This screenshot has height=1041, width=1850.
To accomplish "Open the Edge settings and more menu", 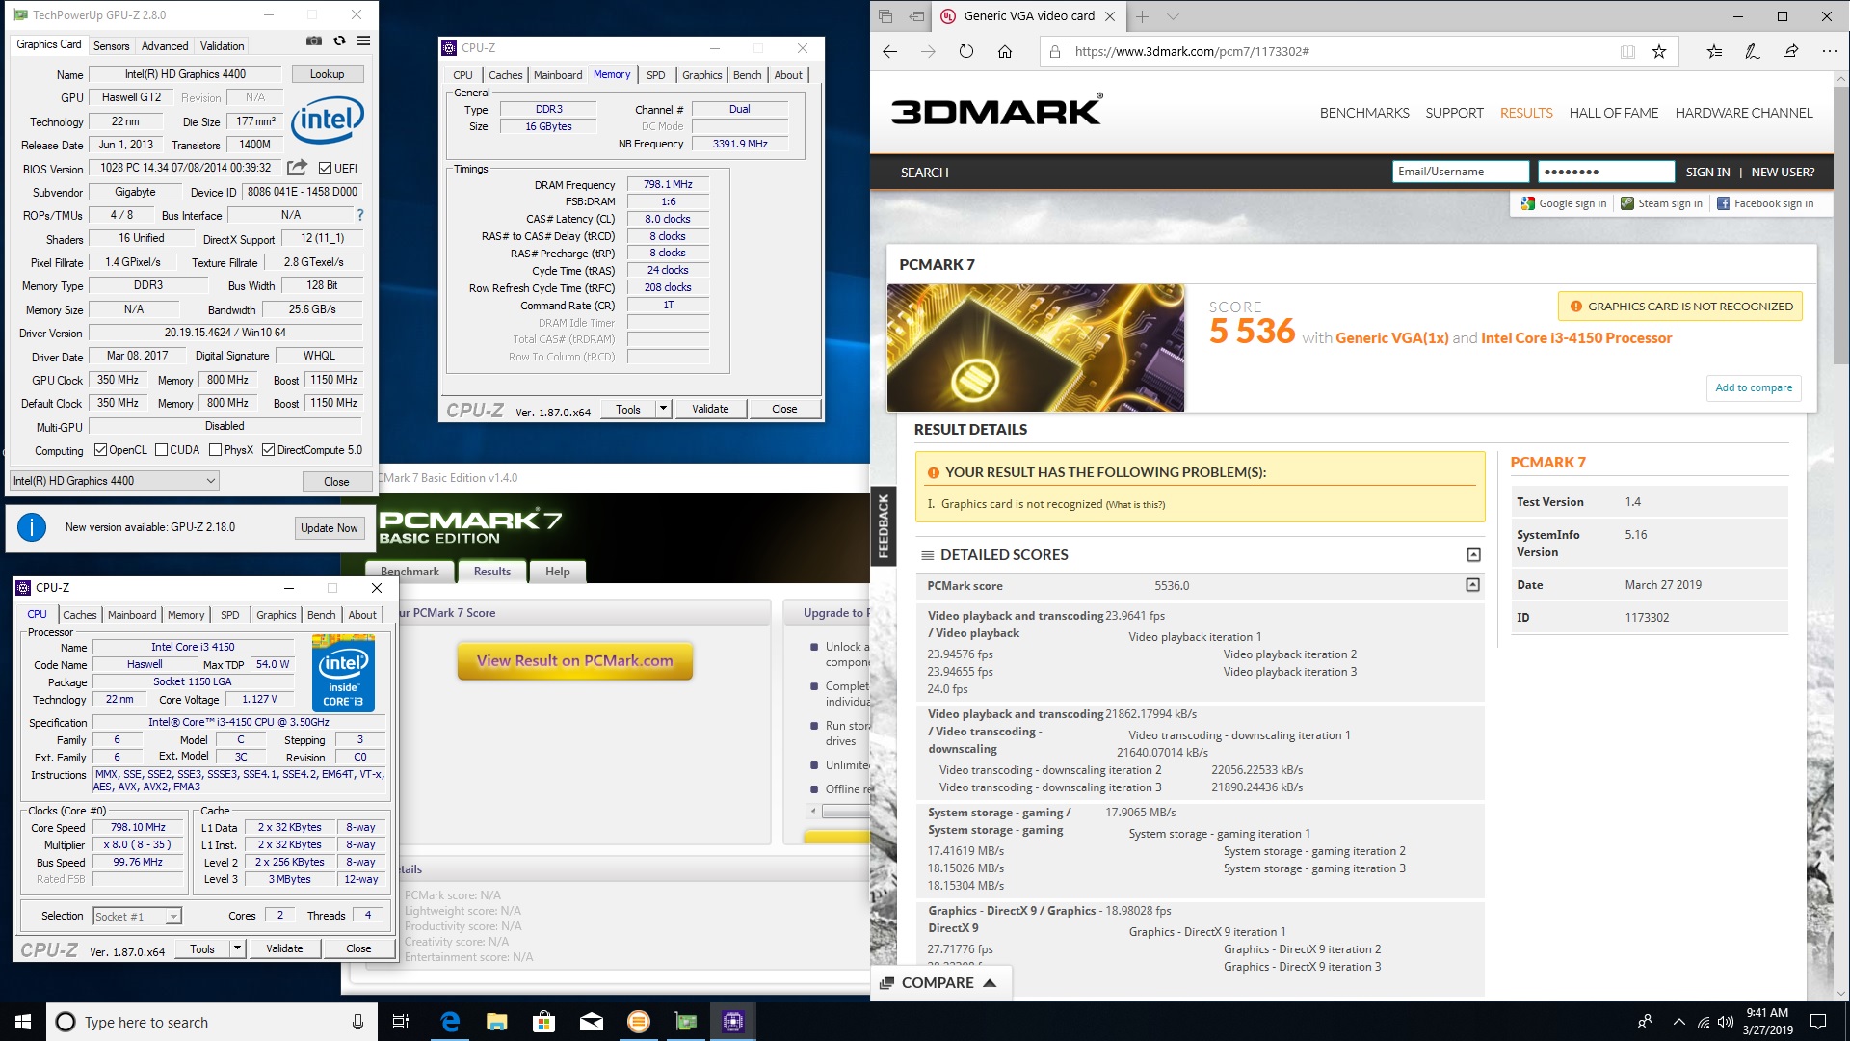I will (1829, 52).
